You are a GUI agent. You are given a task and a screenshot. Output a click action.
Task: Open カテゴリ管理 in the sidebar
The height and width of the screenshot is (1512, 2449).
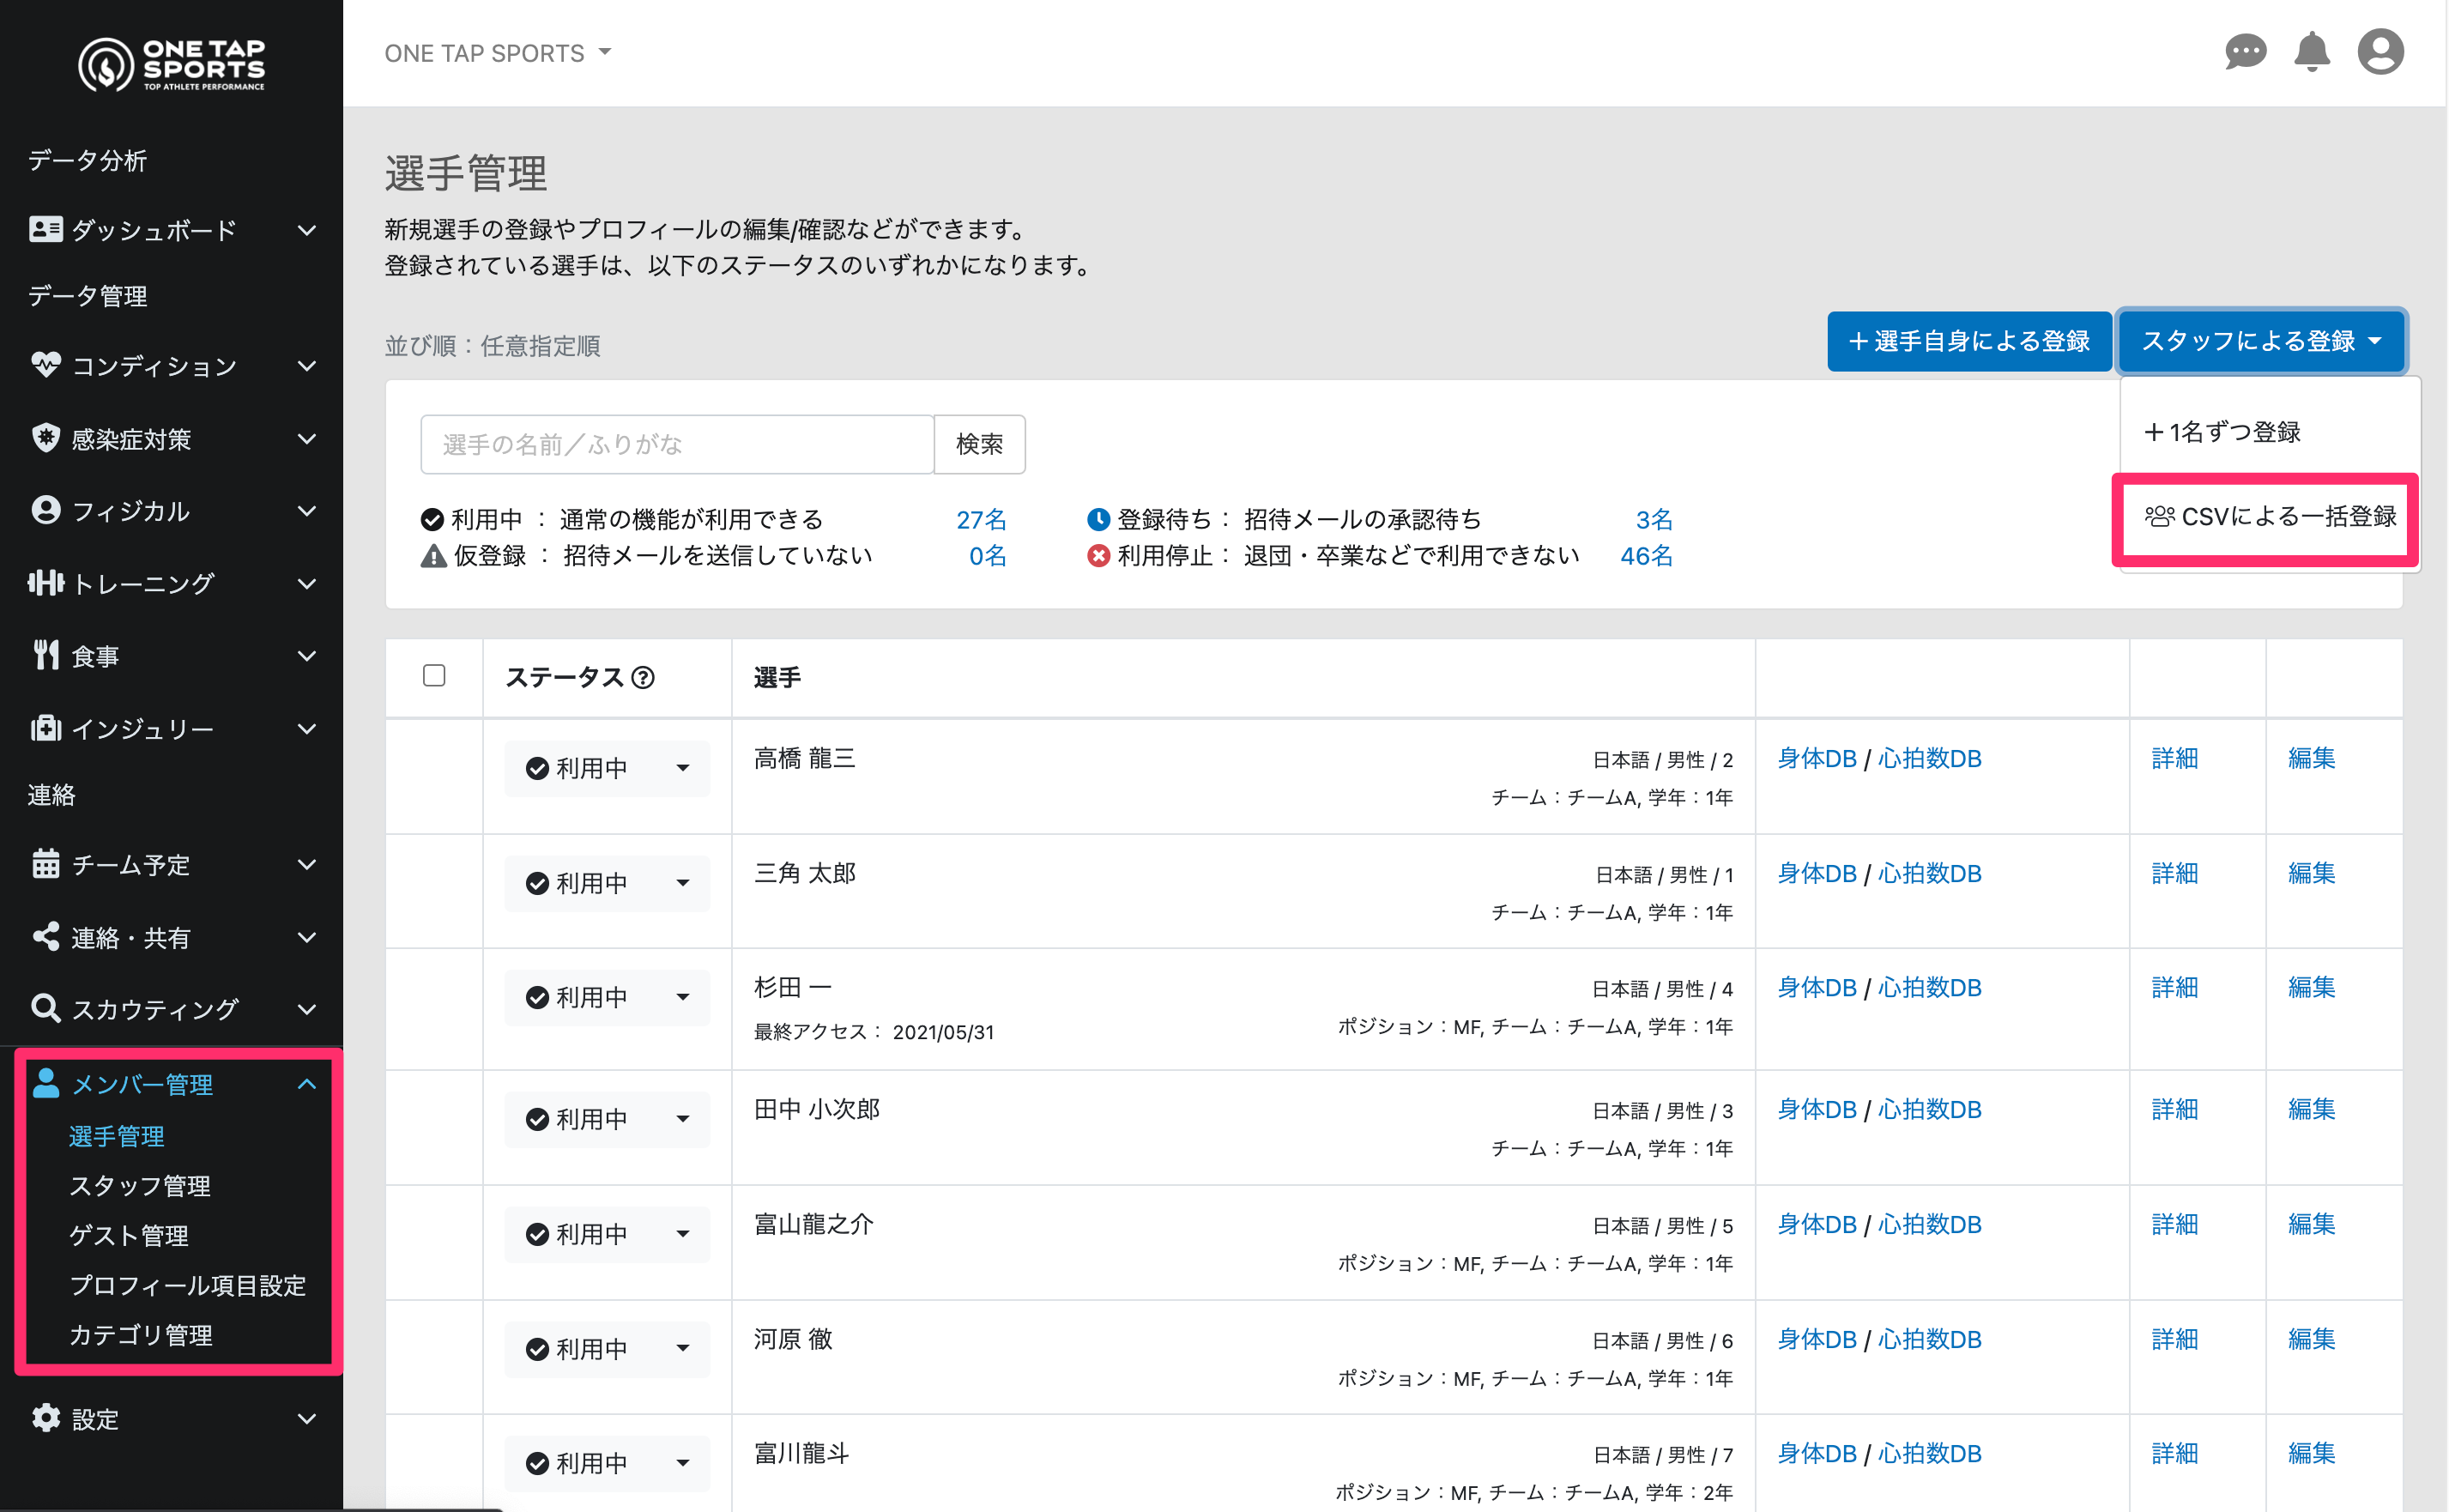click(140, 1335)
